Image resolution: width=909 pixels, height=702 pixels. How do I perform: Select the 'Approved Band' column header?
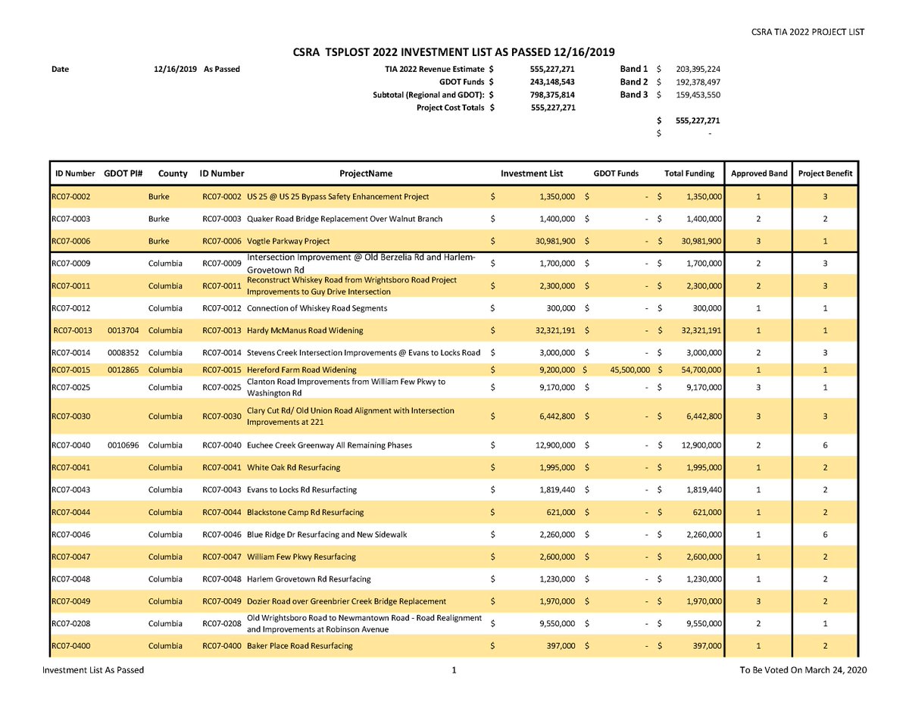[759, 173]
